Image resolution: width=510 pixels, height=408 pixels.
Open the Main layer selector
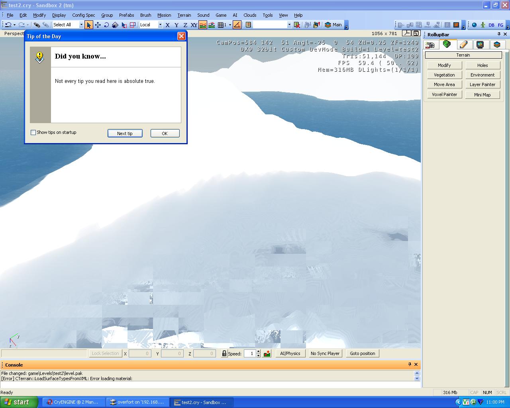[x=333, y=25]
